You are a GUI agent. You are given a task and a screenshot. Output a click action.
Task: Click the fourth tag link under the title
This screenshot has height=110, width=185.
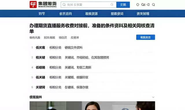click(x=75, y=38)
